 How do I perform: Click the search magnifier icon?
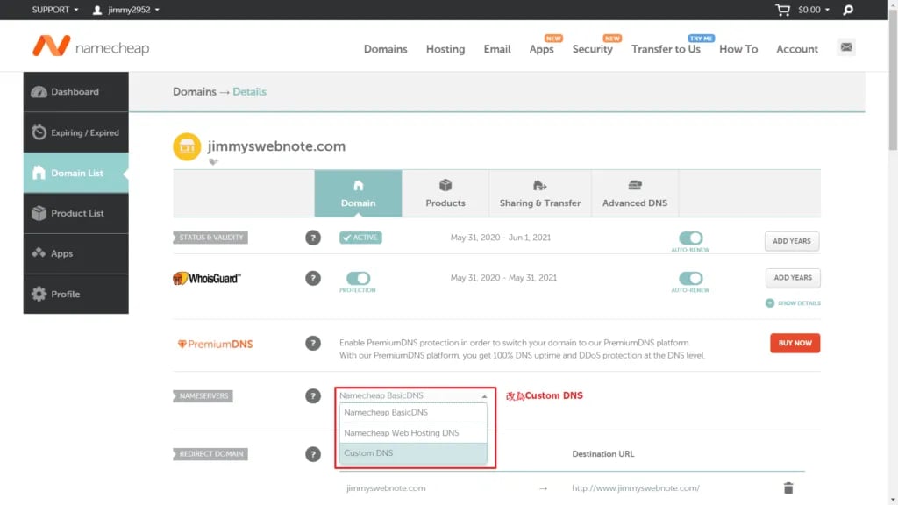coord(848,10)
